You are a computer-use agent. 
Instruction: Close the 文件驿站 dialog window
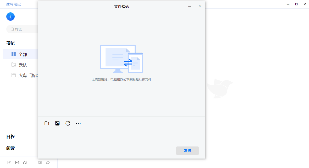point(200,6)
